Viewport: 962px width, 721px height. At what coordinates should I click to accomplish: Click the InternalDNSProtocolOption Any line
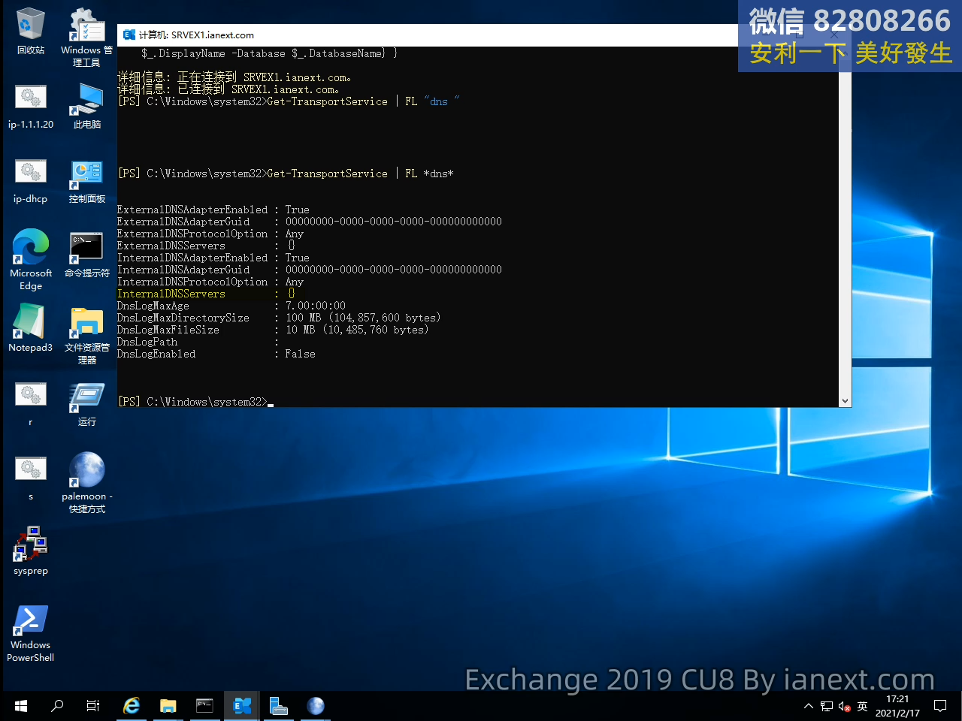pyautogui.click(x=210, y=282)
